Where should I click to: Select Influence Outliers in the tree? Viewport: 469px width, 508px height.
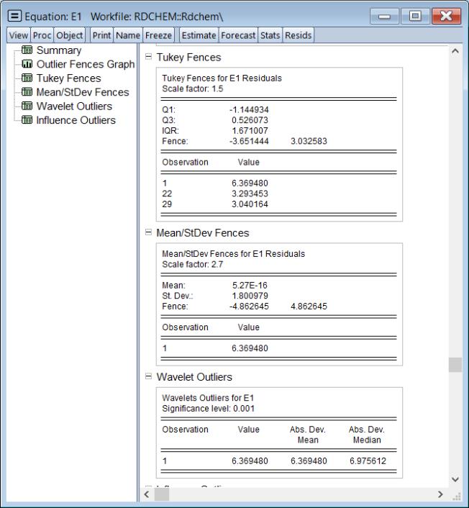click(76, 120)
